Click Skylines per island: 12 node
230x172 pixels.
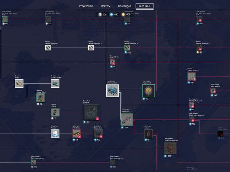91,48
